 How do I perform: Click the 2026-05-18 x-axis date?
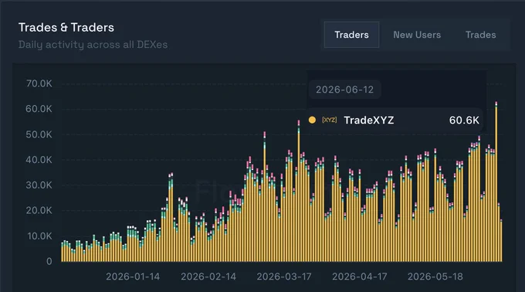(435, 277)
